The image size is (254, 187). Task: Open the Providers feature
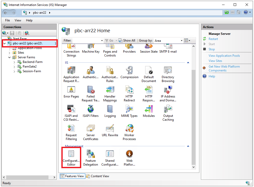coord(129,49)
